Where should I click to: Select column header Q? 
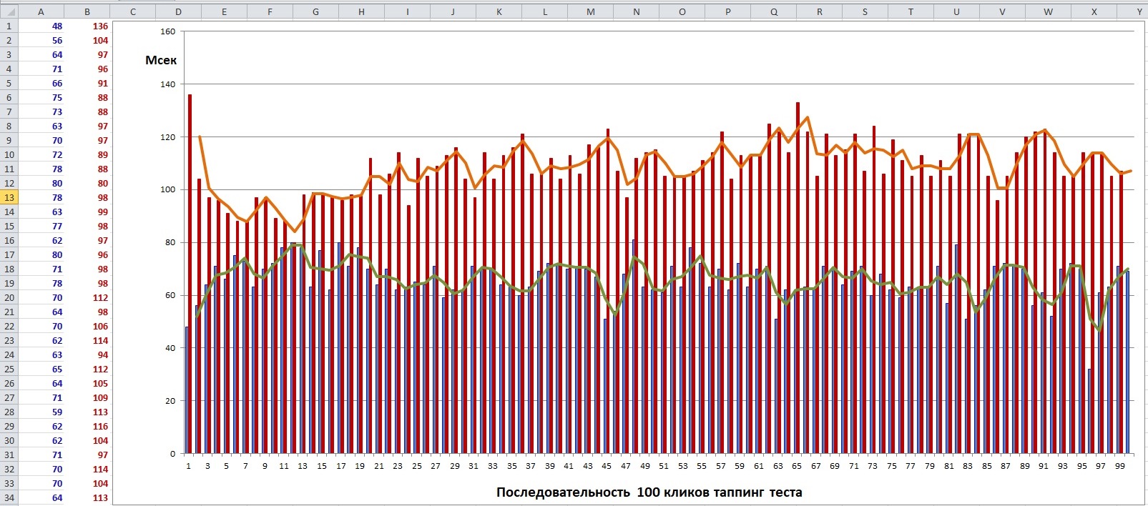[x=774, y=12]
